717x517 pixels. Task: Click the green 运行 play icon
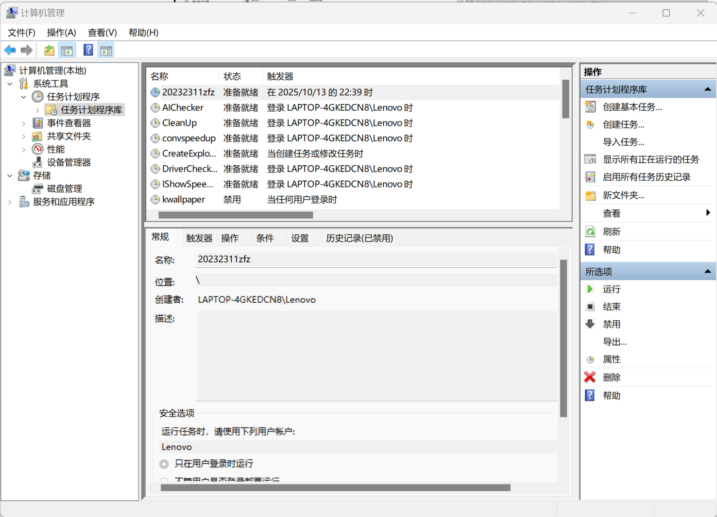590,289
